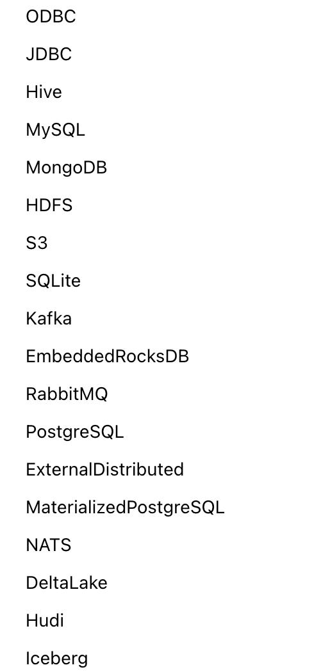This screenshot has height=672, width=314.
Task: Open the Iceberg list item
Action: click(56, 658)
